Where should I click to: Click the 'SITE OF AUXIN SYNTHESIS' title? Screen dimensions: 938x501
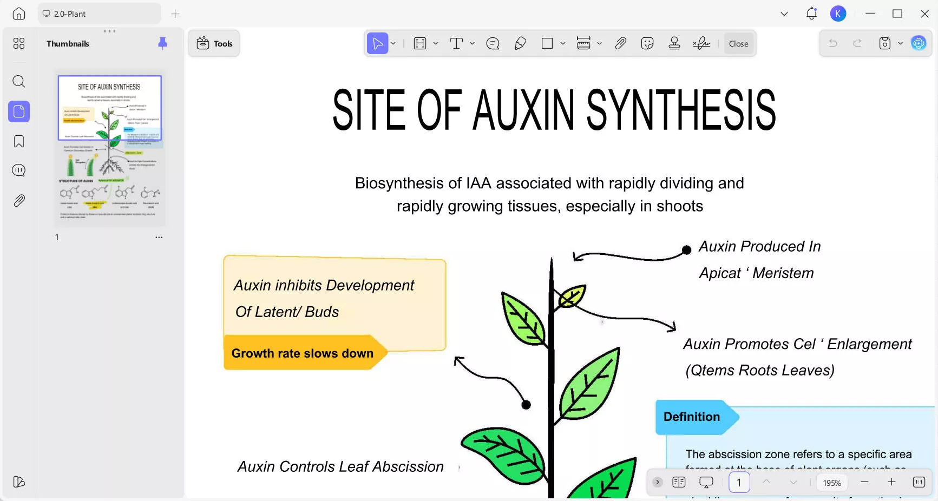click(554, 110)
